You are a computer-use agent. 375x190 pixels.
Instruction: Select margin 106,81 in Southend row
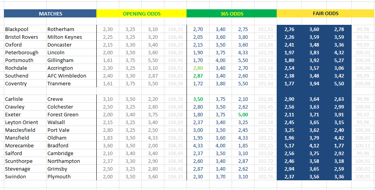(x=175, y=76)
